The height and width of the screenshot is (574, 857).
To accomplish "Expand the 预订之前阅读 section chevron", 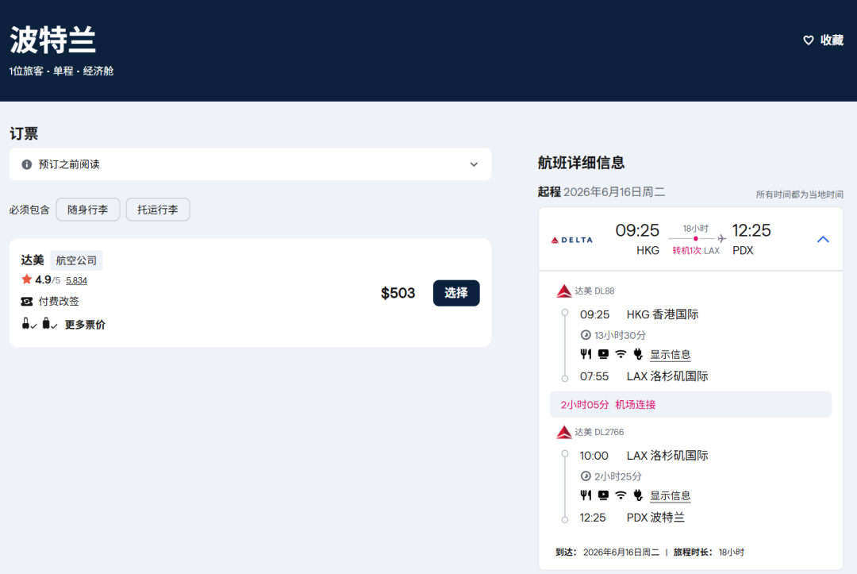I will [x=474, y=164].
